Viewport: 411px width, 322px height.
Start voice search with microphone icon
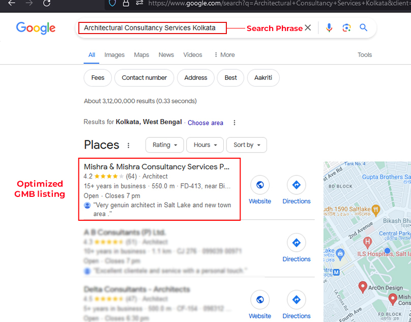pos(329,28)
